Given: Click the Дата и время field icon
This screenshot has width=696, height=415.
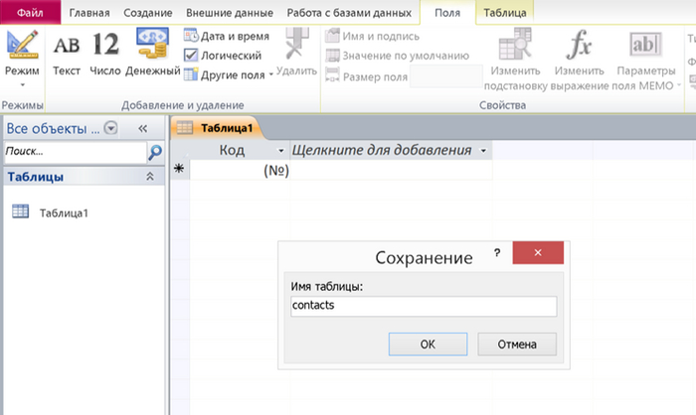Looking at the screenshot, I should click(192, 37).
